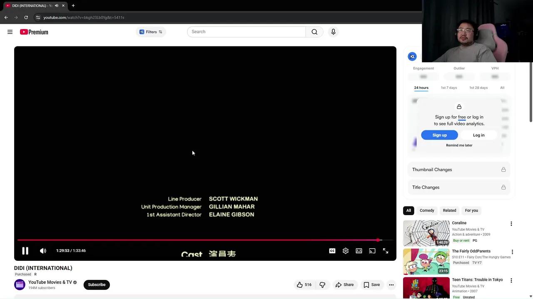Click Remind me later in vidIQ panel

[459, 145]
